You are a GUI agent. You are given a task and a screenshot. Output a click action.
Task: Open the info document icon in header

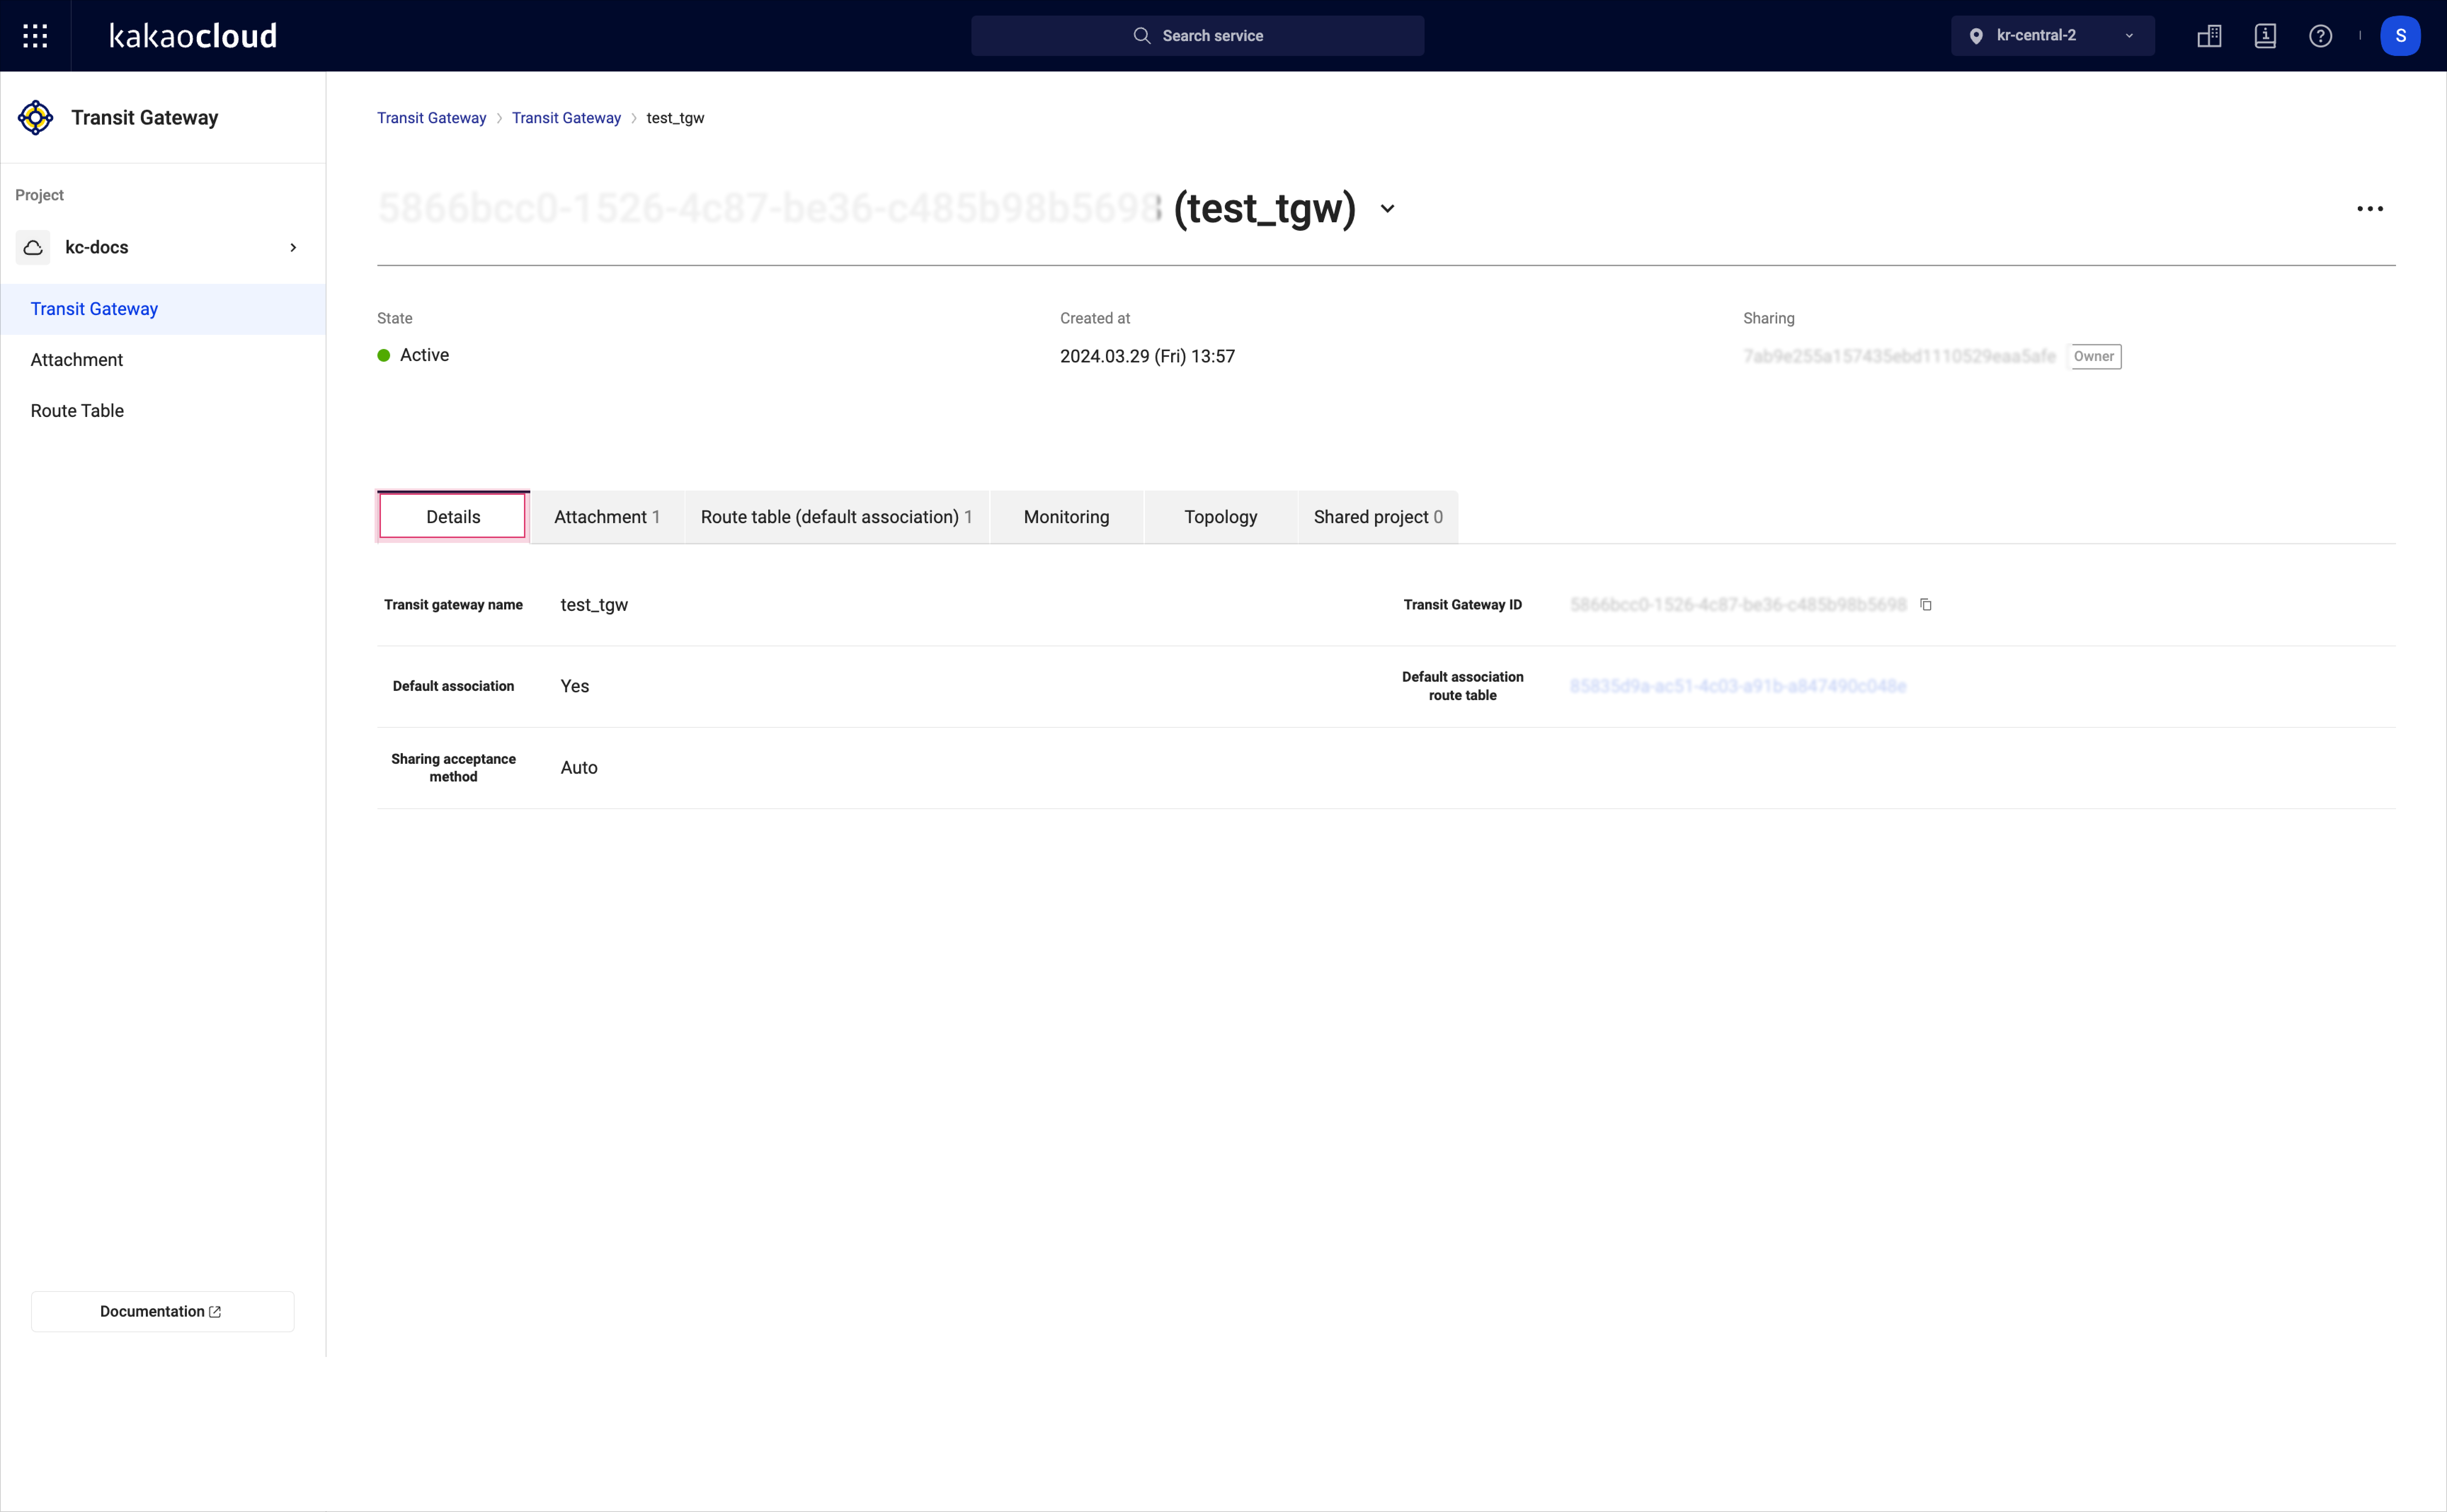point(2265,36)
